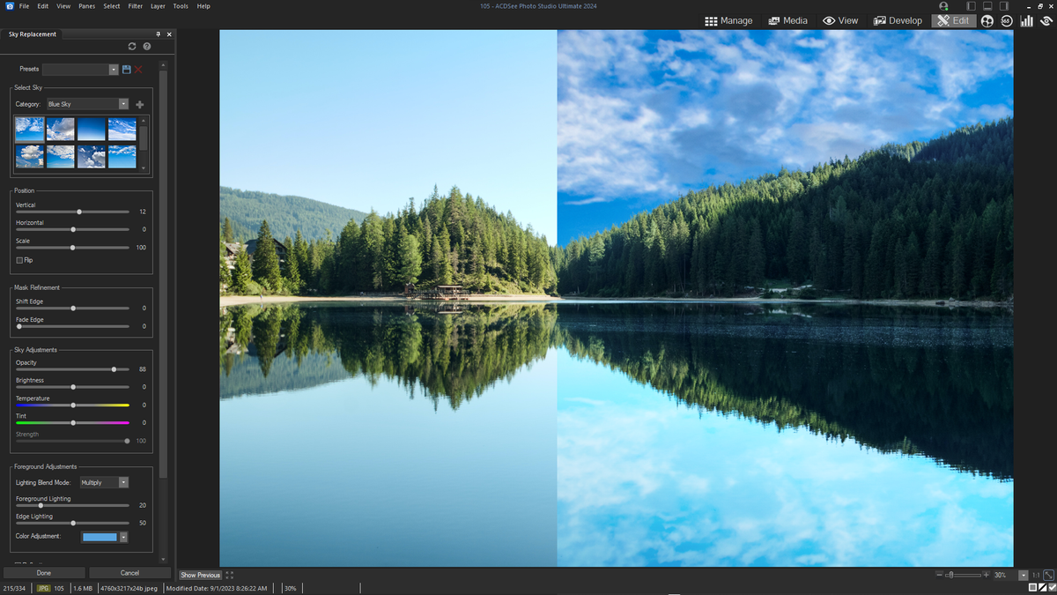Image resolution: width=1057 pixels, height=595 pixels.
Task: Open the ACDSee 365 cloud icon
Action: (x=1007, y=21)
